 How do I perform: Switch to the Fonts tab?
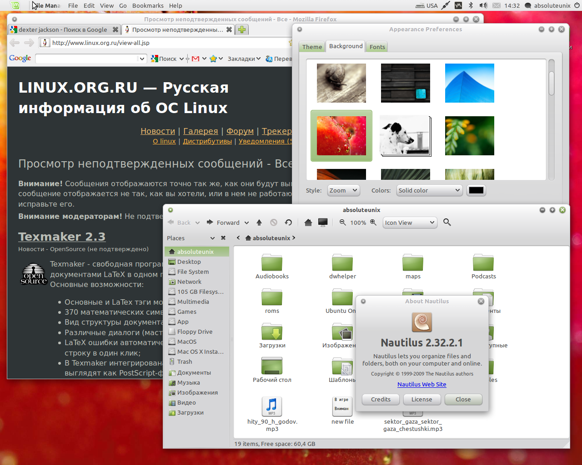(377, 47)
